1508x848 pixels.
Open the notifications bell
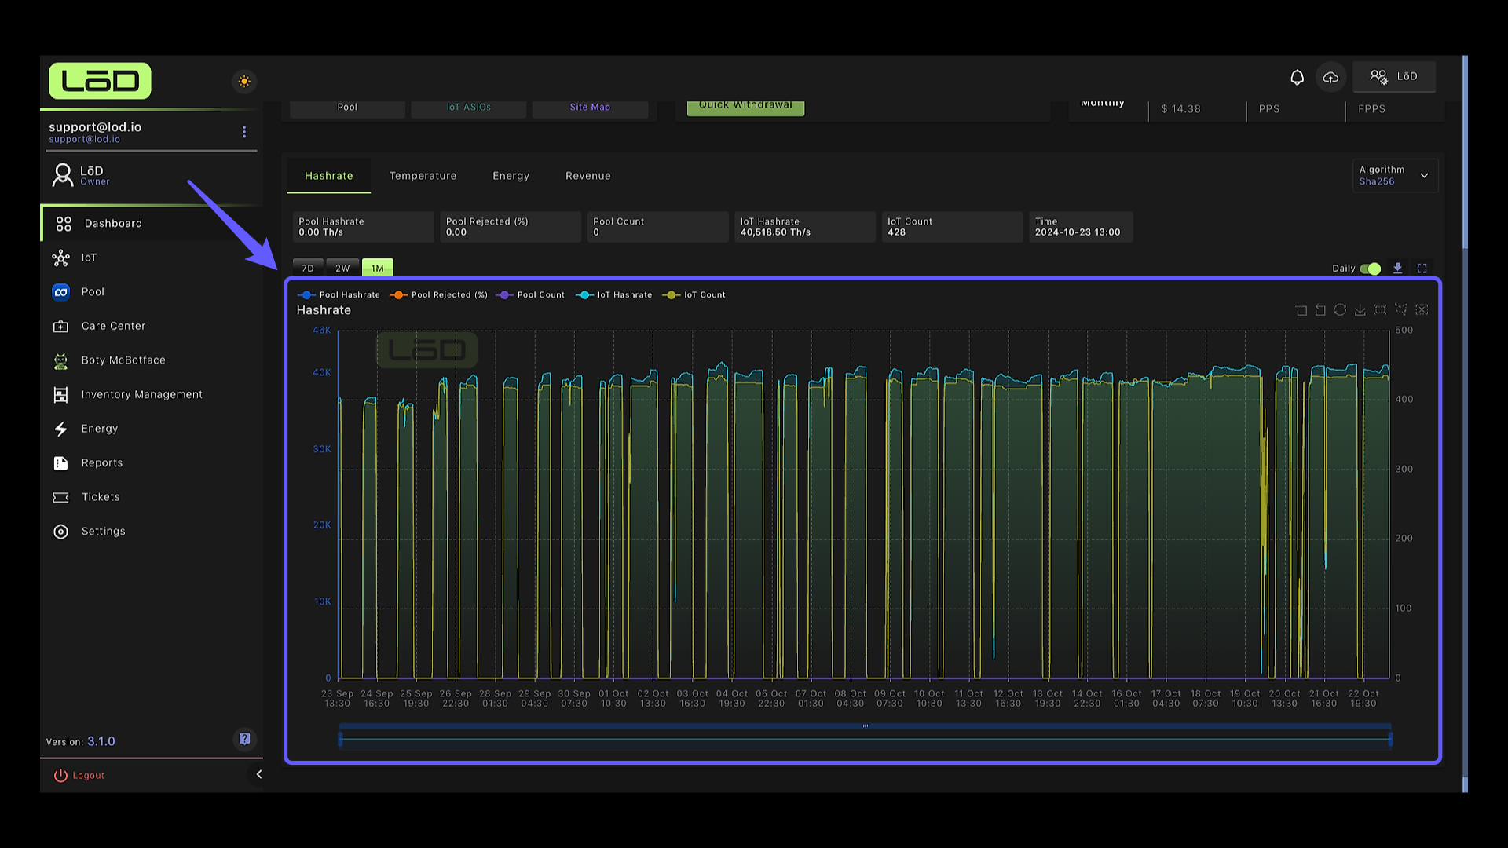(x=1297, y=77)
